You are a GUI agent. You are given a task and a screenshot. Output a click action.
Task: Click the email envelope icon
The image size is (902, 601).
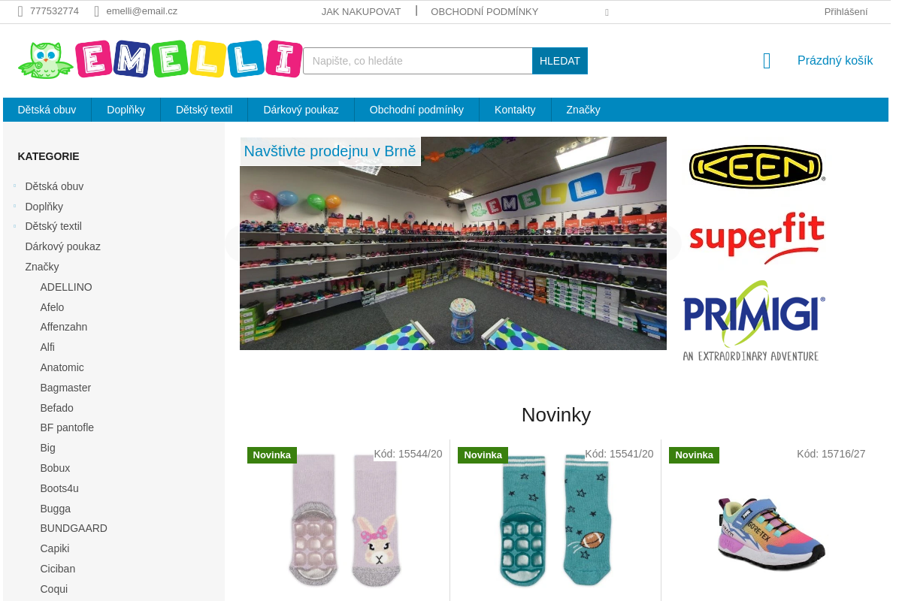(x=97, y=11)
